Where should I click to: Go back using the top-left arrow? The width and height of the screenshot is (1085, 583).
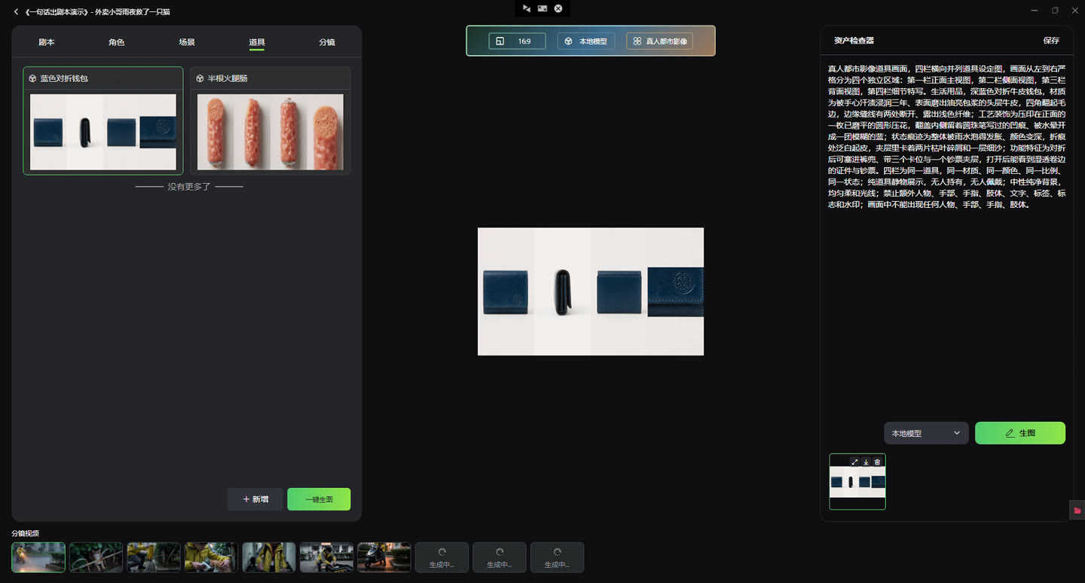(x=17, y=12)
